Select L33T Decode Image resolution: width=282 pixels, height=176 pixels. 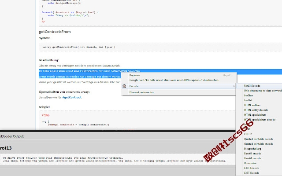tap(252, 173)
